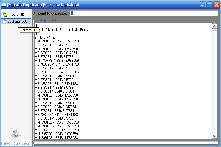Click line 'v 8.639908 -1.9946 3.047754'

[x=56, y=53]
